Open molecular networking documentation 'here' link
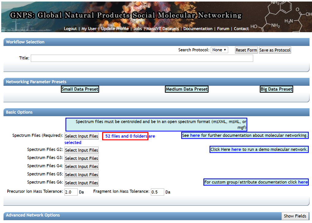This screenshot has height=223, width=312. (x=195, y=135)
